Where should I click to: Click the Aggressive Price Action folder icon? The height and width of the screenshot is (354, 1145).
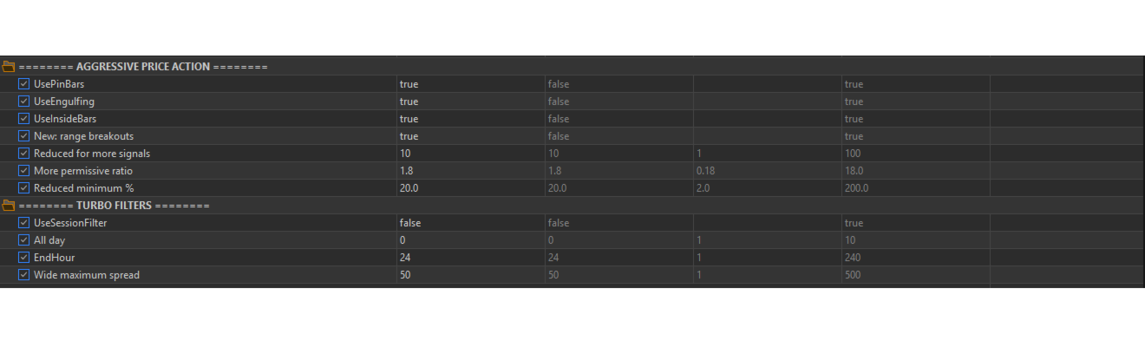coord(9,67)
